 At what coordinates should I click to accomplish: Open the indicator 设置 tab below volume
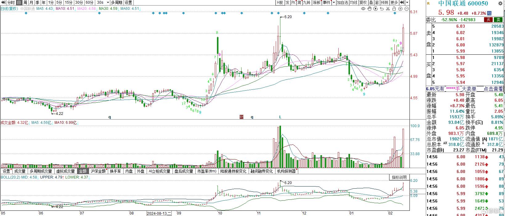[x=7, y=171]
